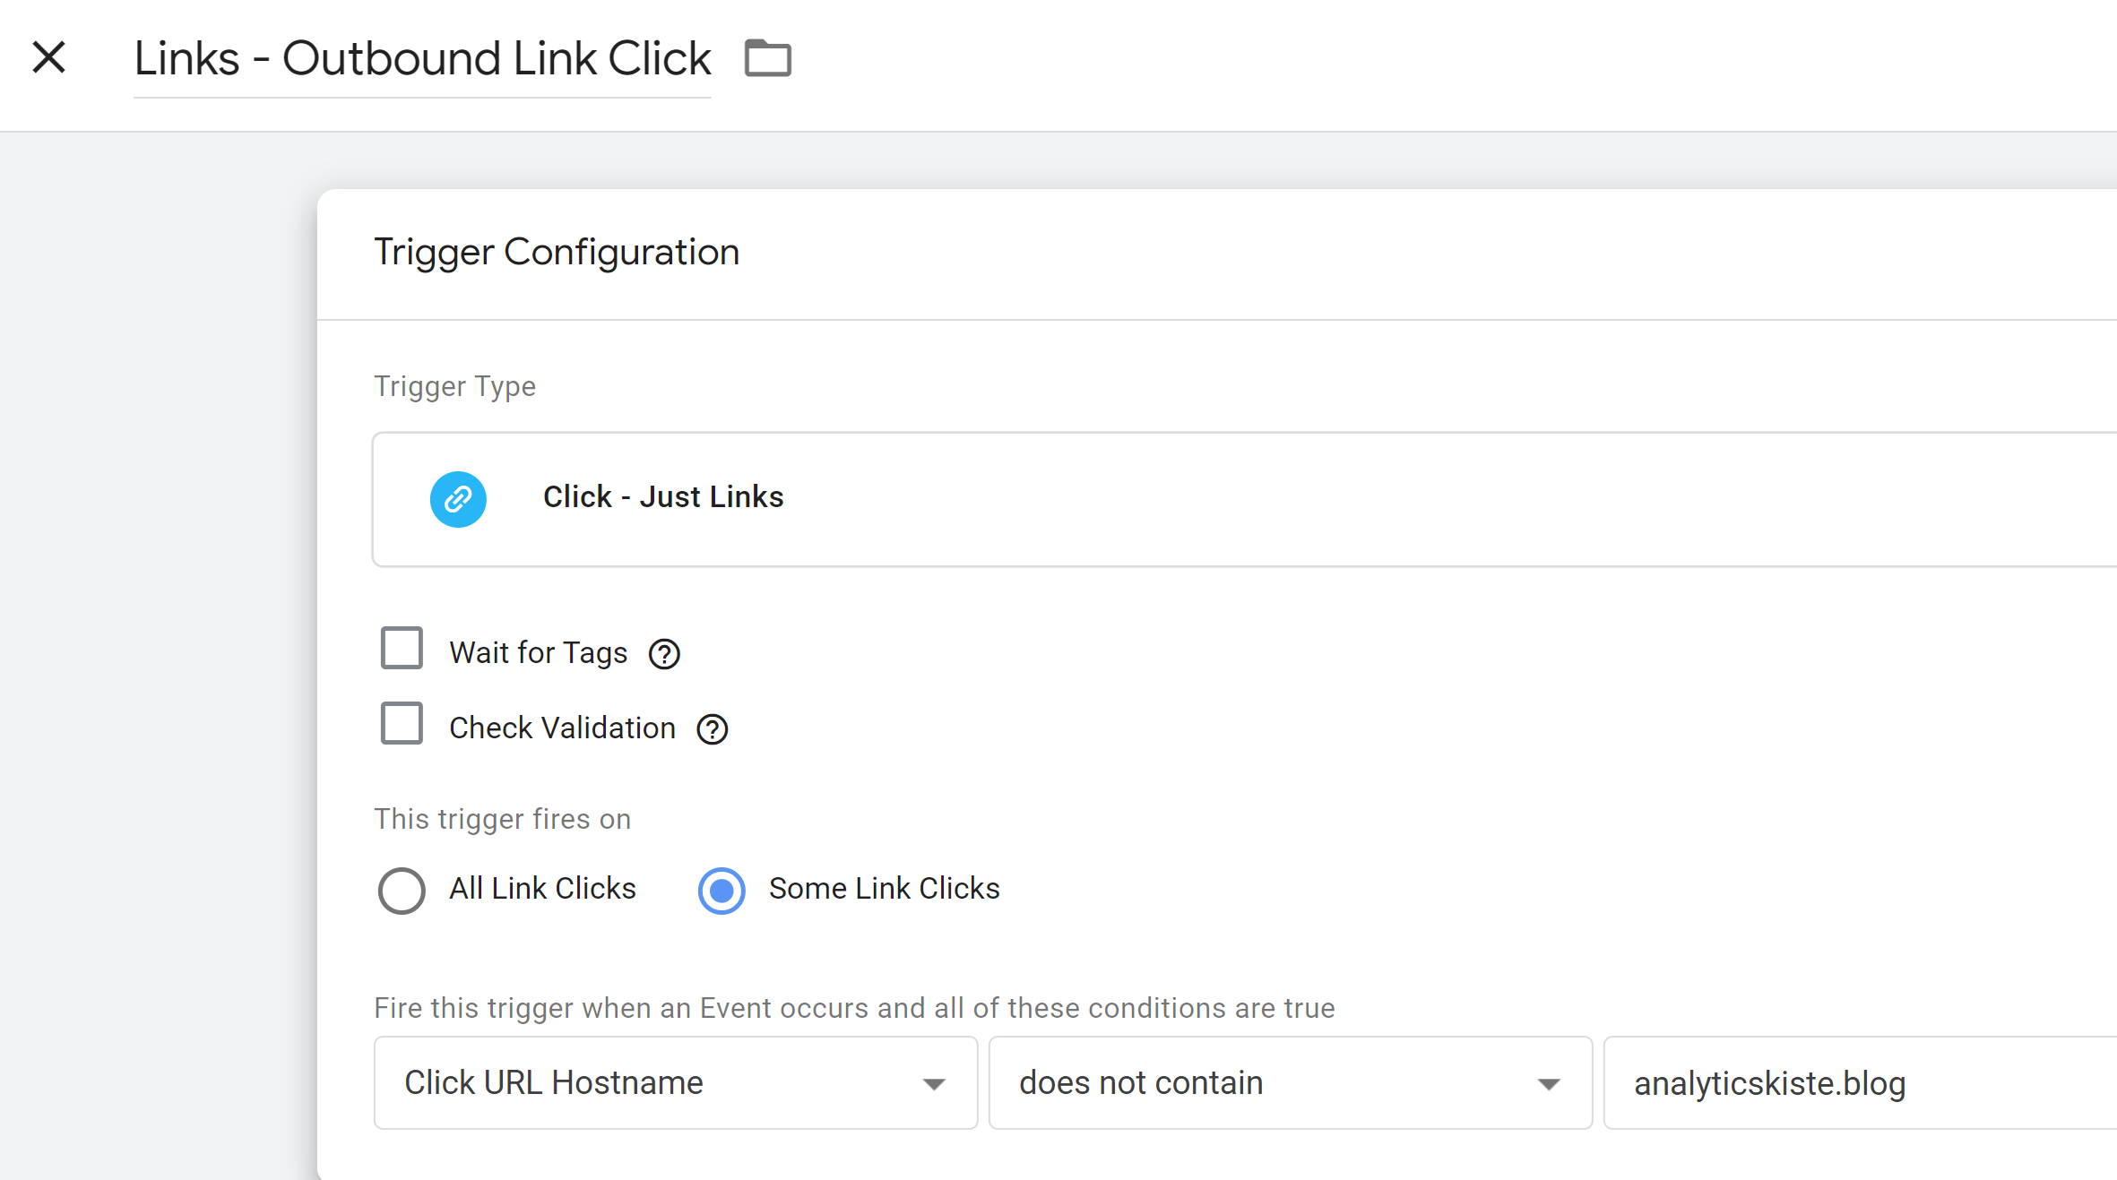Enable the Wait for Tags checkbox

[x=402, y=648]
